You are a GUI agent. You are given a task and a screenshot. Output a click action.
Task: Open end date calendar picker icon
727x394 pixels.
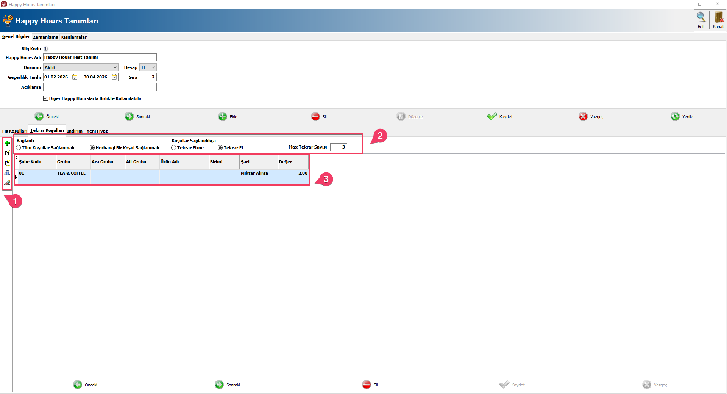coord(114,77)
